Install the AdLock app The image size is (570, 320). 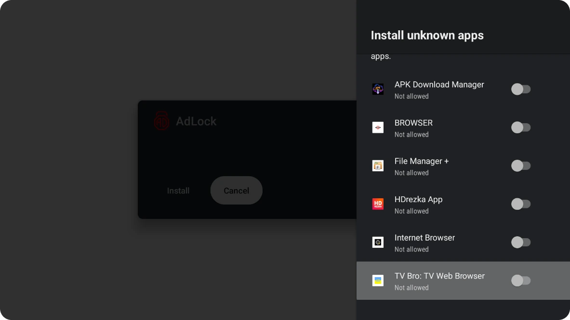coord(178,191)
